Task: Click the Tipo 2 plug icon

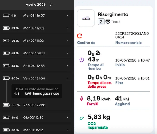Action: [x=108, y=22]
